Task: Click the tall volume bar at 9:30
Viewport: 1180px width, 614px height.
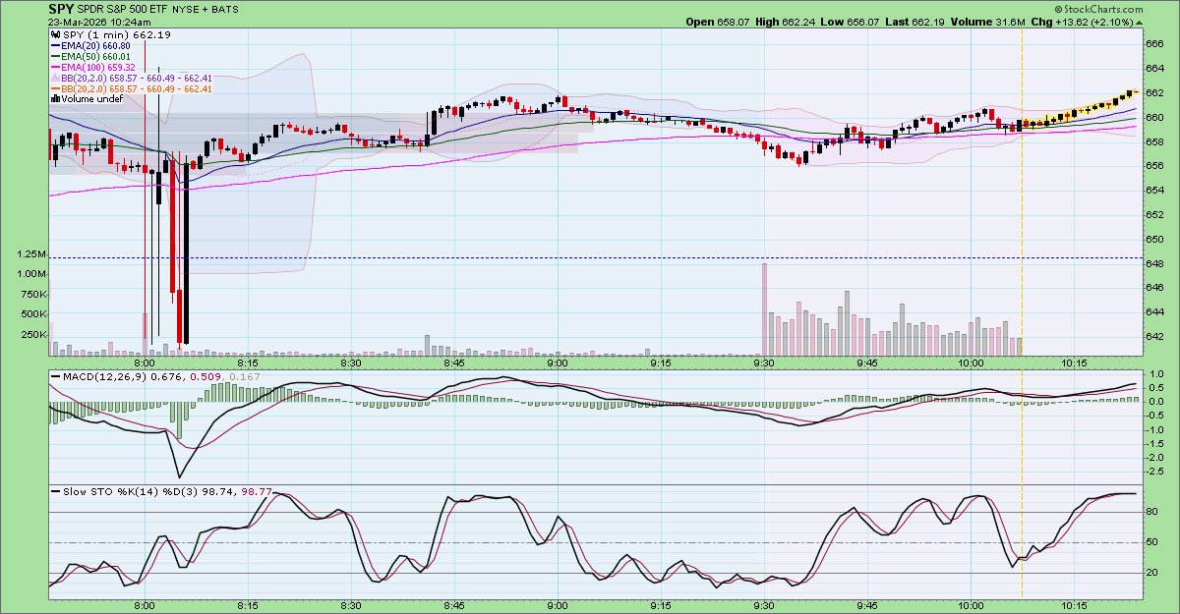Action: (x=764, y=309)
